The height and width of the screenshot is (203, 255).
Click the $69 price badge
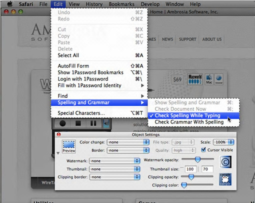coord(177,79)
